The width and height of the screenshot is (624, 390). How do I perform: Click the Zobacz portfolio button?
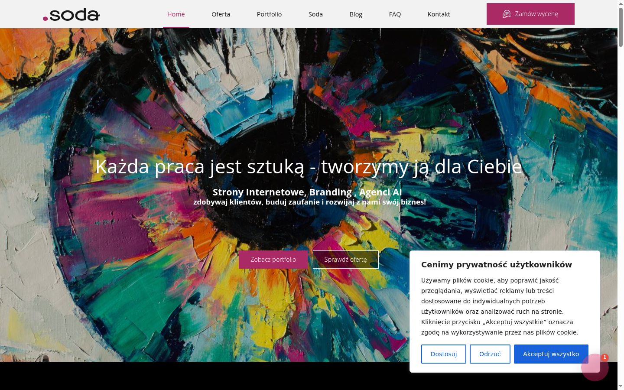[x=273, y=260]
